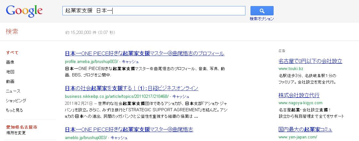Open キャッシュ for business.nikkeibp.co.jp result
The image size is (359, 141).
click(181, 96)
